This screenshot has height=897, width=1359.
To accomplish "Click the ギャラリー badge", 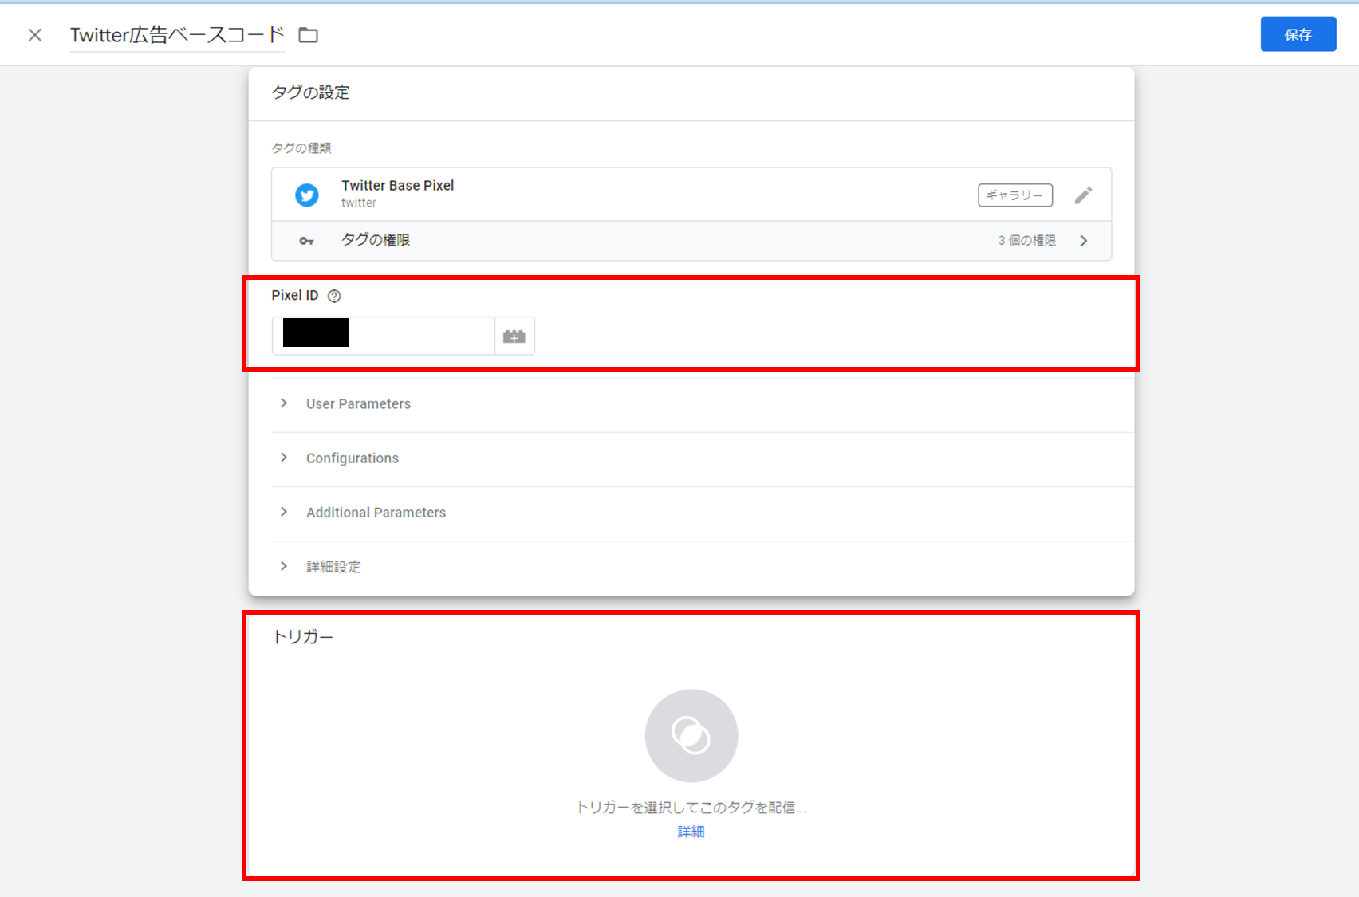I will tap(1015, 195).
